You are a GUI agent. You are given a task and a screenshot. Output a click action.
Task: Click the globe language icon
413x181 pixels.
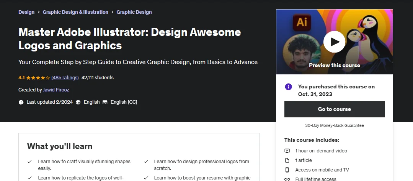(x=78, y=102)
